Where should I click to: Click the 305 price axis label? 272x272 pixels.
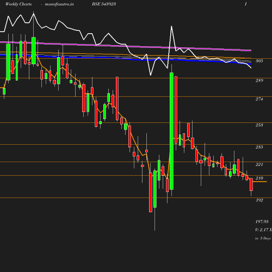click(x=259, y=61)
